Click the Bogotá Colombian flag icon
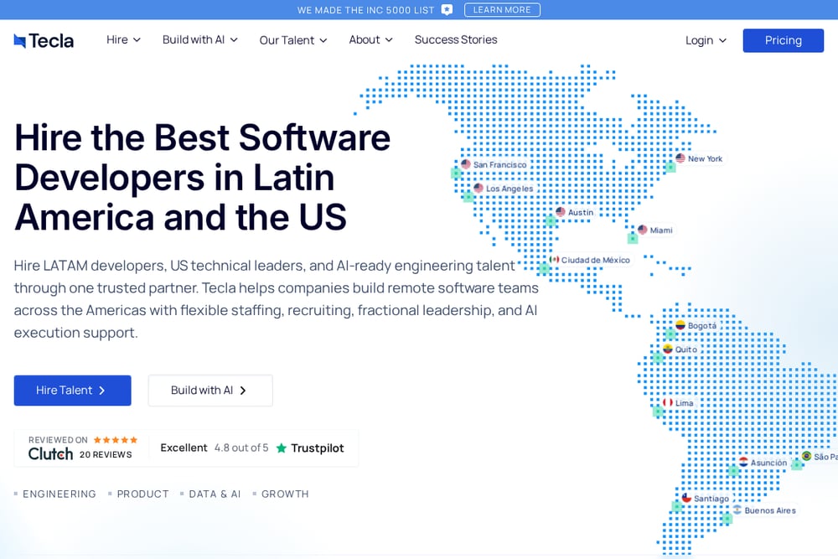 coord(680,325)
